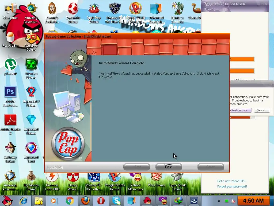This screenshot has width=274, height=206.
Task: Select the Bejeweled 2 Deluxe desktop icon
Action: (x=31, y=97)
